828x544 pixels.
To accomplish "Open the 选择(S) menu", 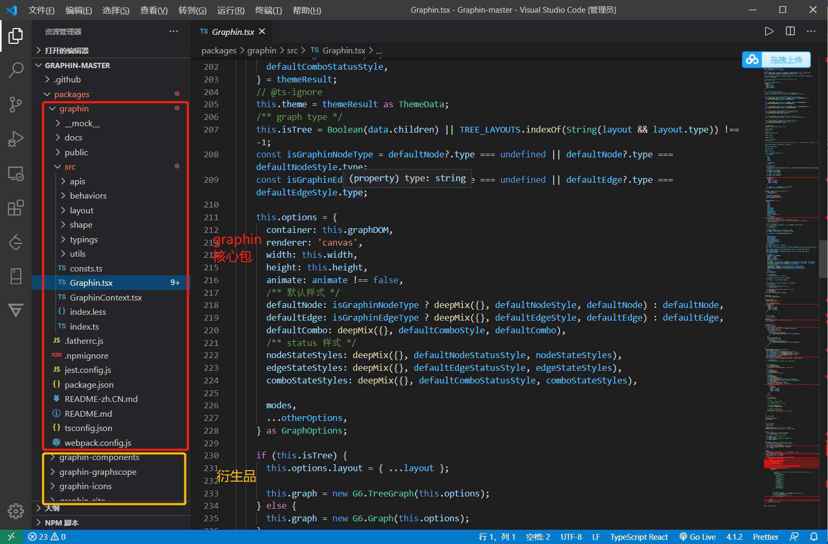I will click(x=116, y=10).
